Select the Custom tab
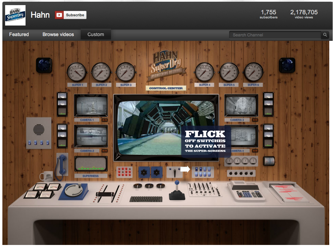Screen dimensions: 333x247 96,34
